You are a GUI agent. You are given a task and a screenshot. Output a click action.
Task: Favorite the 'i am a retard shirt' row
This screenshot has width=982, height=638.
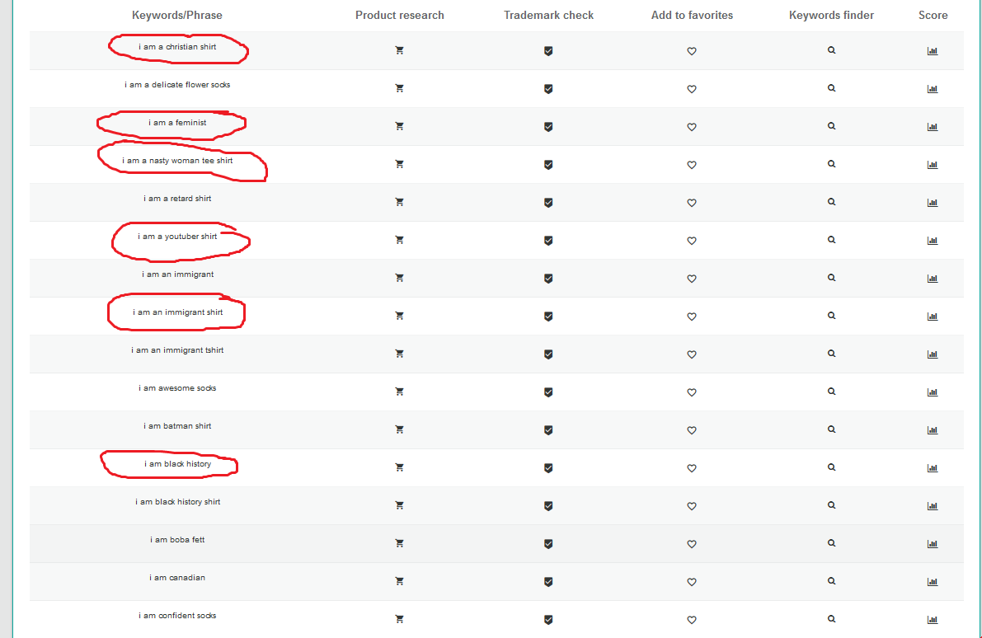click(692, 203)
